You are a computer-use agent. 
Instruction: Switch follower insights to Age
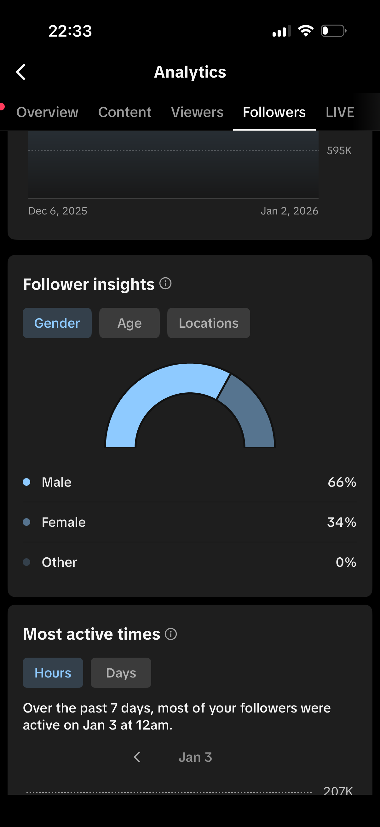[x=129, y=323]
